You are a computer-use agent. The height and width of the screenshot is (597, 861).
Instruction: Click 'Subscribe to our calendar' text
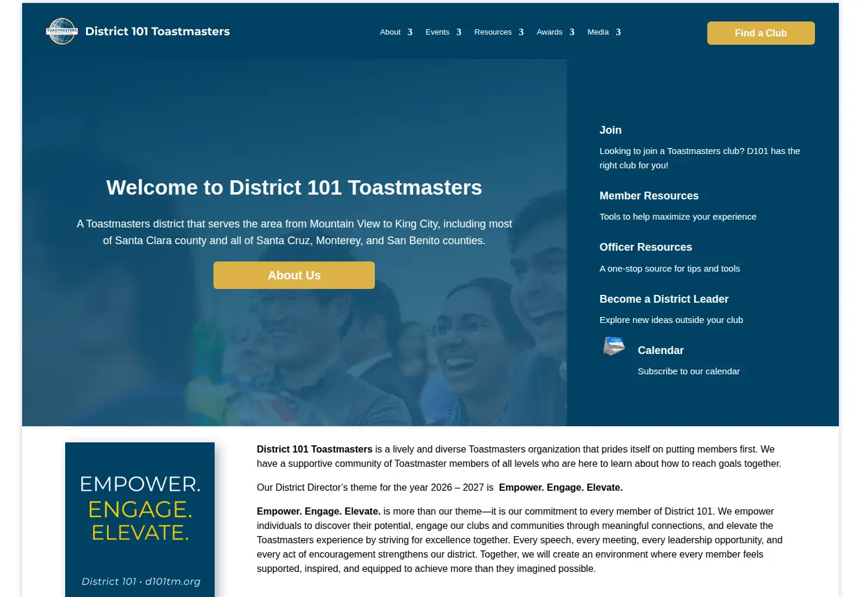(689, 371)
